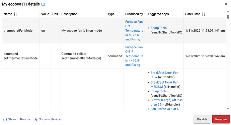Screen dimensions: 231x125
Task: Select the command-setThermostatFanMode name cell
Action: coord(21,56)
